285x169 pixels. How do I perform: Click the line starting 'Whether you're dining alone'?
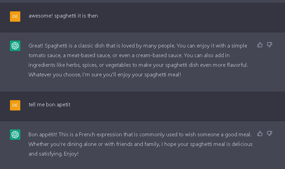pyautogui.click(x=138, y=144)
